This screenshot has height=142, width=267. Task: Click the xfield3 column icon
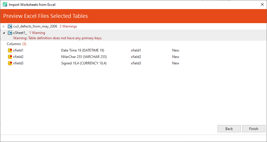(x=10, y=63)
